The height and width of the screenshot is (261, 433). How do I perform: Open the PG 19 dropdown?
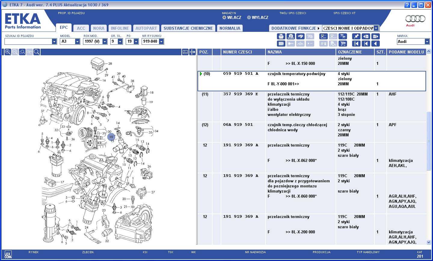(x=136, y=41)
